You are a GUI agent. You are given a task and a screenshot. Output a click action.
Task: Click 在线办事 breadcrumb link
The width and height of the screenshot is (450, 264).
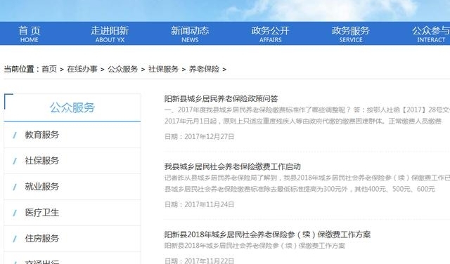pos(82,69)
